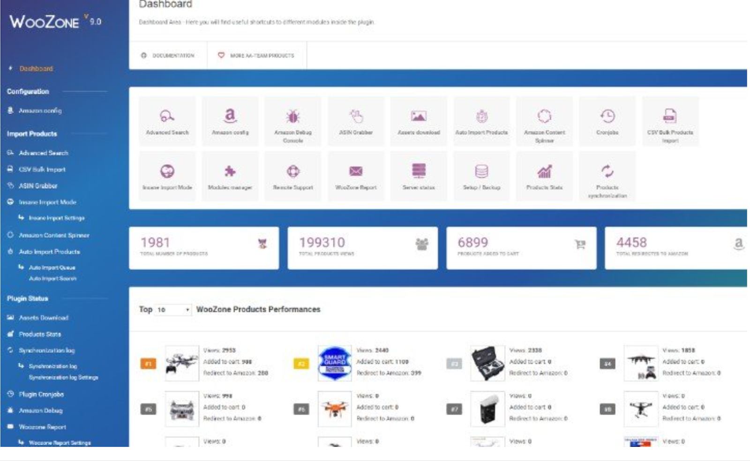Open the Top 10 count dropdown
The image size is (750, 461).
coord(172,310)
